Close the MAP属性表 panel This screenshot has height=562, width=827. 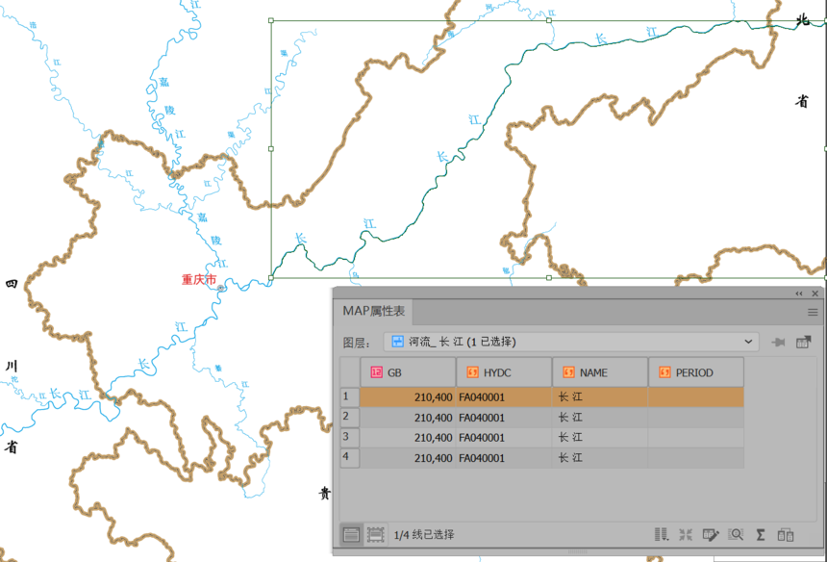pyautogui.click(x=814, y=294)
